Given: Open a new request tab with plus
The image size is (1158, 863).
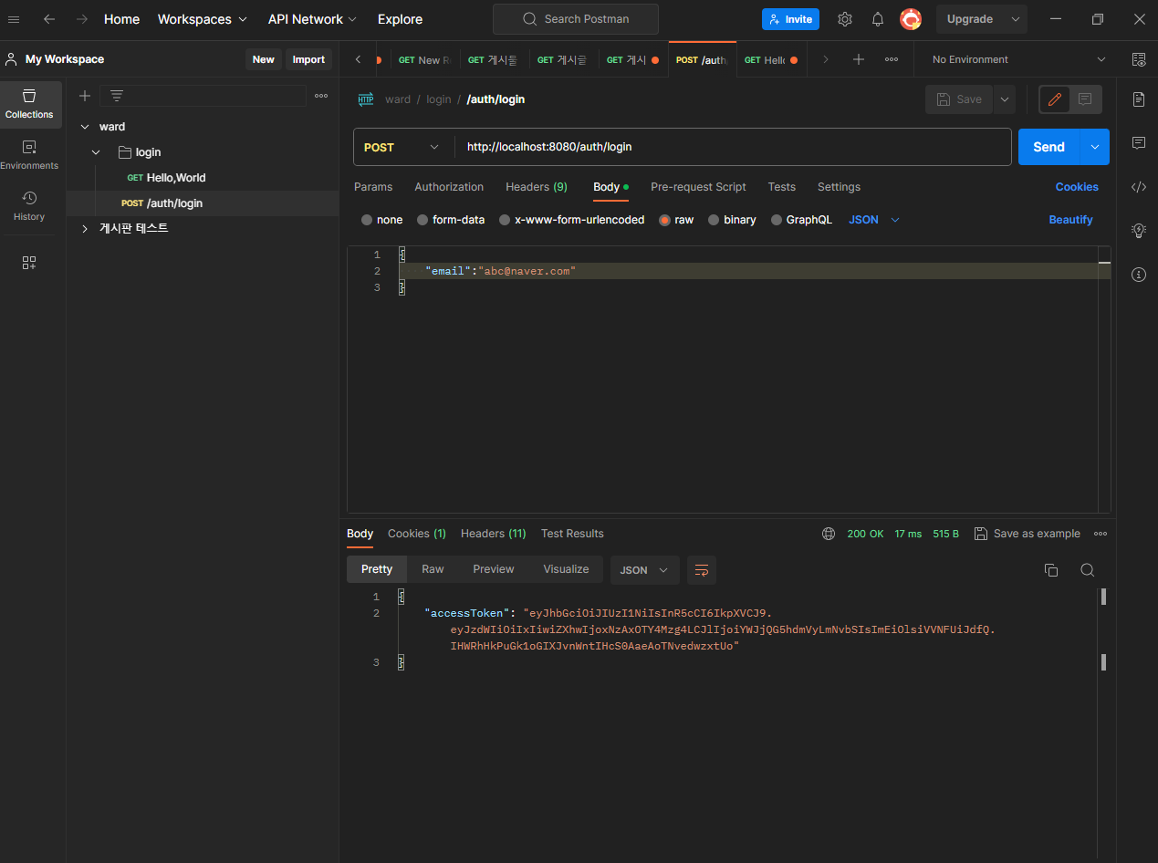Looking at the screenshot, I should coord(859,59).
